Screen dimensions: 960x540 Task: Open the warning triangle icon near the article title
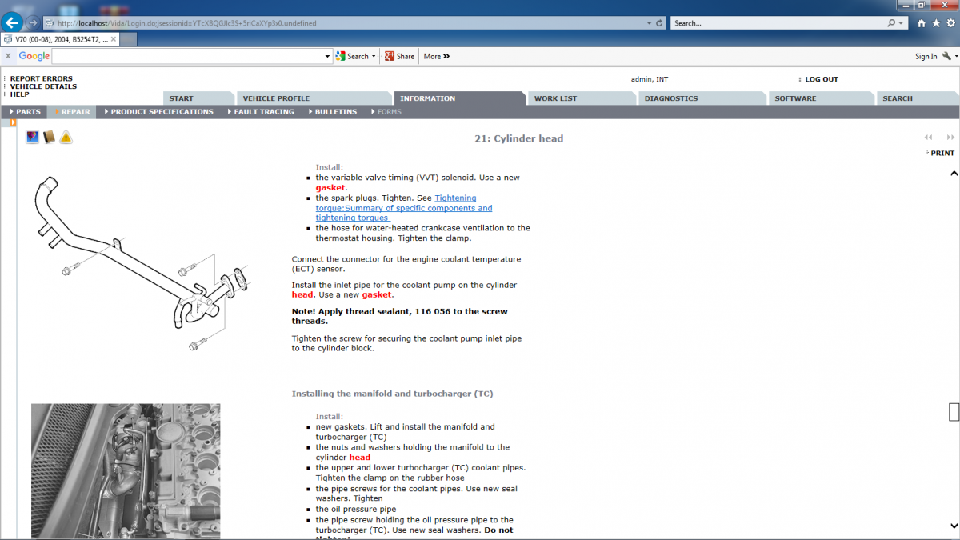tap(66, 137)
